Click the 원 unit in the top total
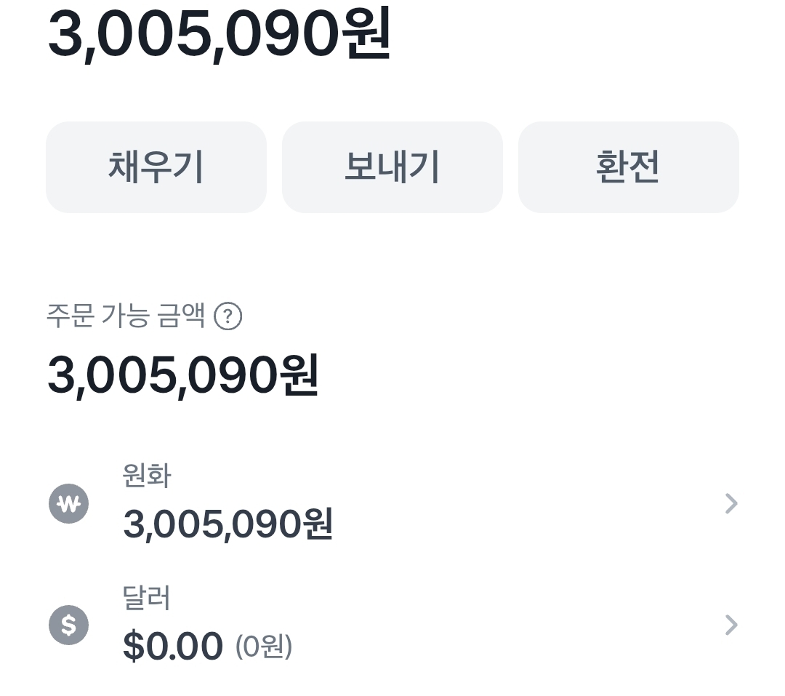 click(366, 33)
